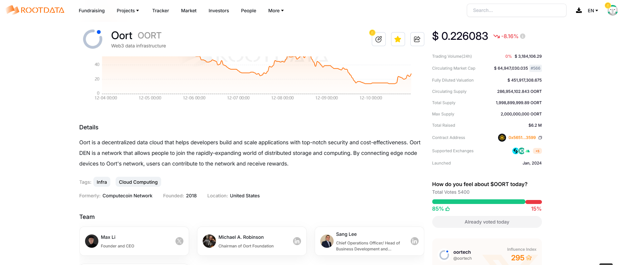623x265 pixels.
Task: Click the 12-07 00:00 chart axis label
Action: point(238,98)
